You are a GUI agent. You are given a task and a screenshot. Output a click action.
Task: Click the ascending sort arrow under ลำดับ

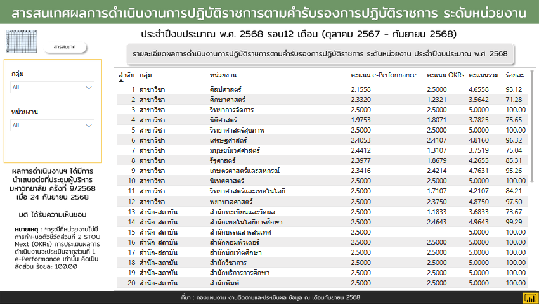click(122, 81)
